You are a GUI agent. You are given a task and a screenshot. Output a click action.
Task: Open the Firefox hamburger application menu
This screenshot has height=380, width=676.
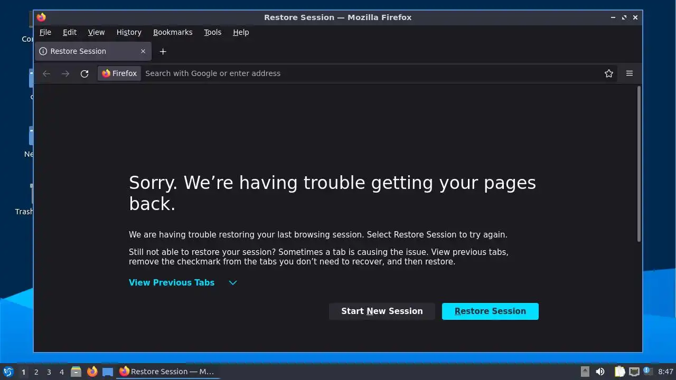tap(630, 73)
